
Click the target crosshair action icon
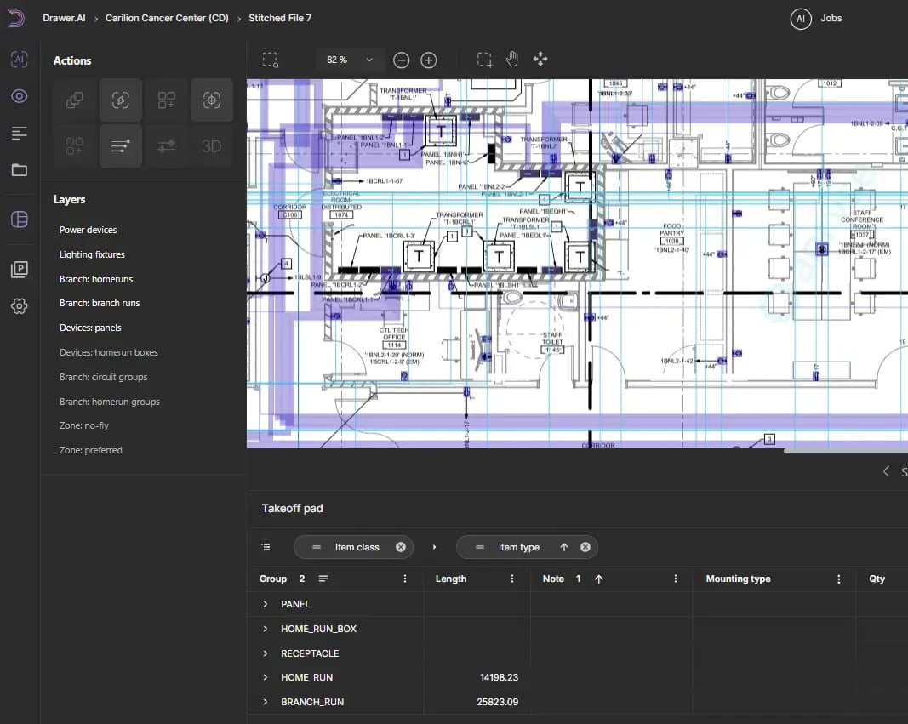(x=211, y=100)
